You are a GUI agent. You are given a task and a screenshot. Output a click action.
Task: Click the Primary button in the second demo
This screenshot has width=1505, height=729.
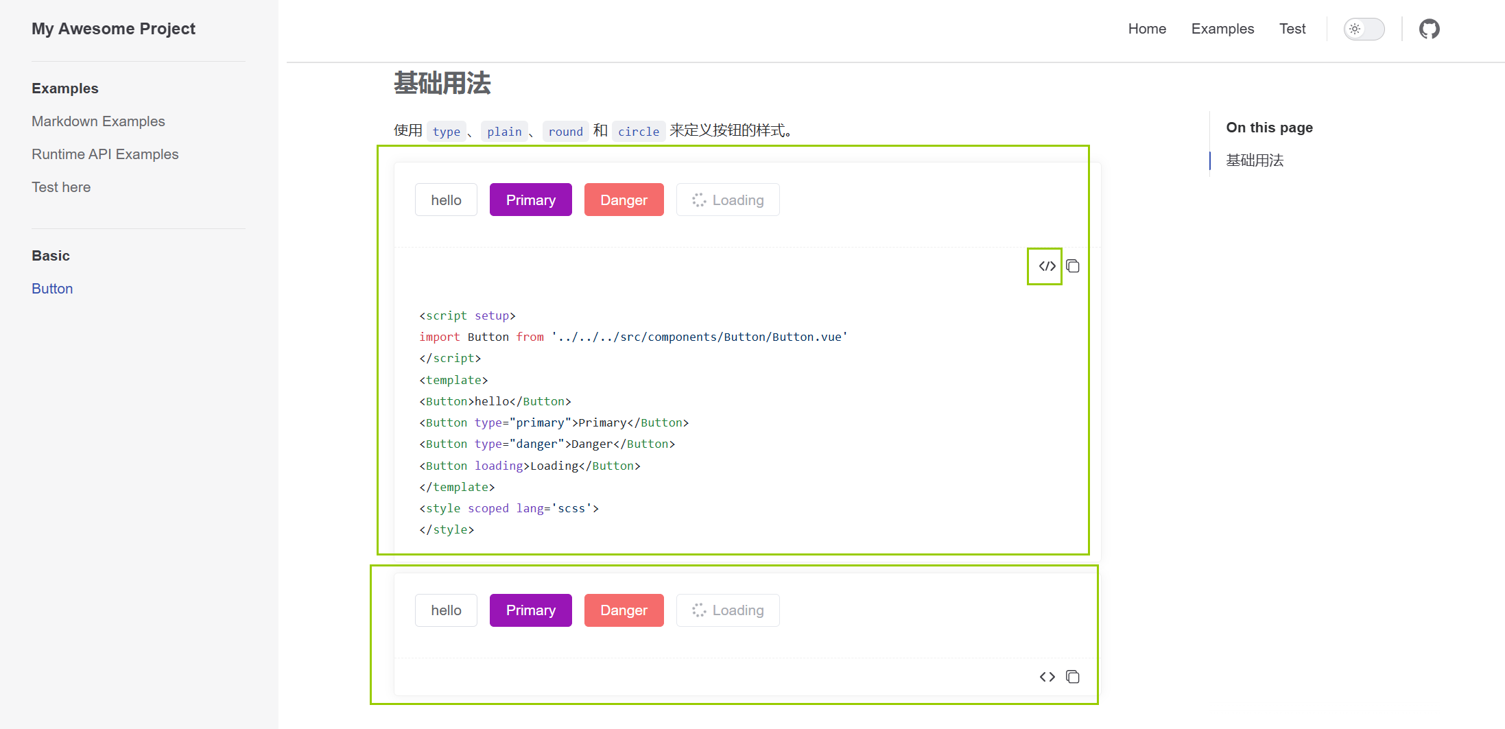[530, 610]
